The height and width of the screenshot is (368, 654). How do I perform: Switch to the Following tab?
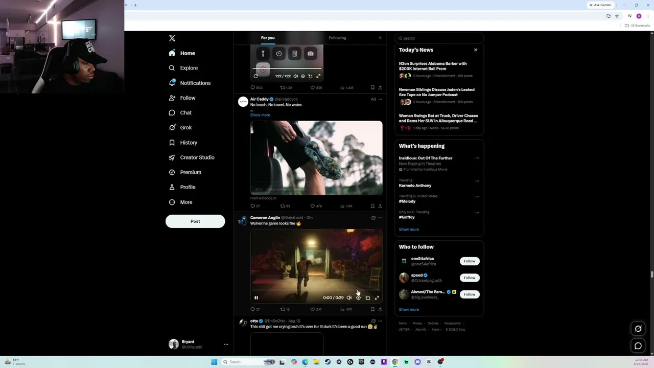click(337, 38)
